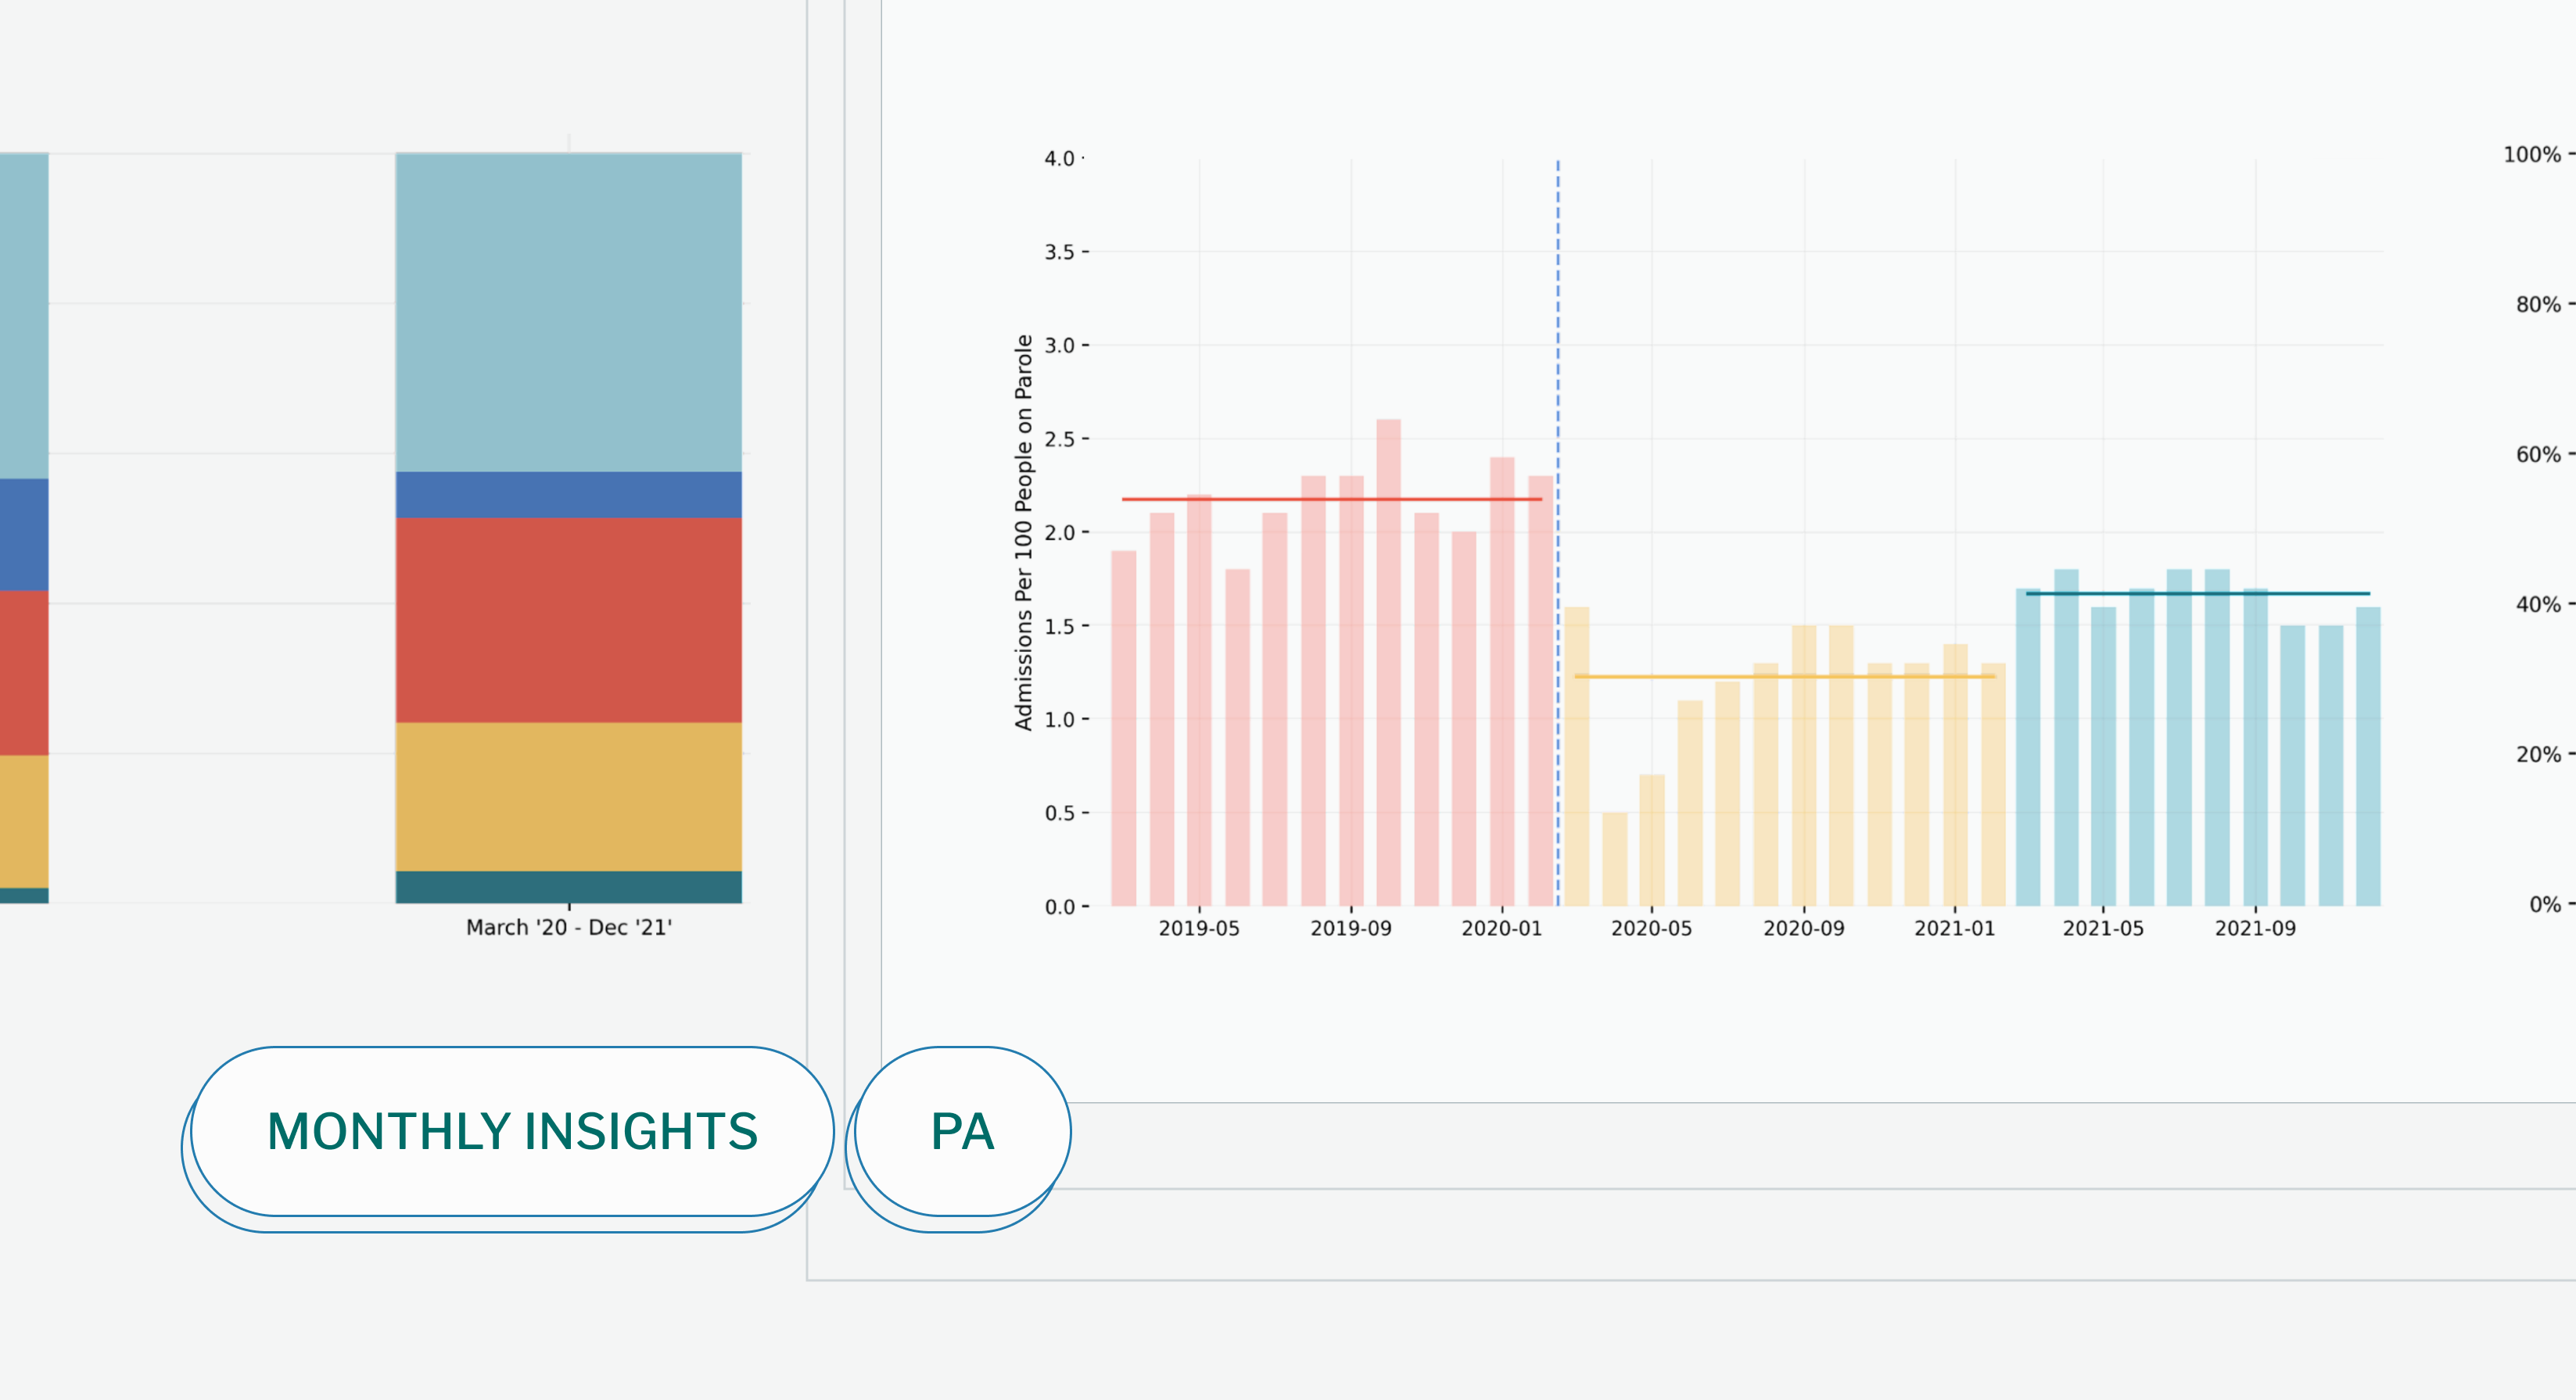Click the March '20 - Dec '21' label
The image size is (2576, 1400).
tap(568, 927)
